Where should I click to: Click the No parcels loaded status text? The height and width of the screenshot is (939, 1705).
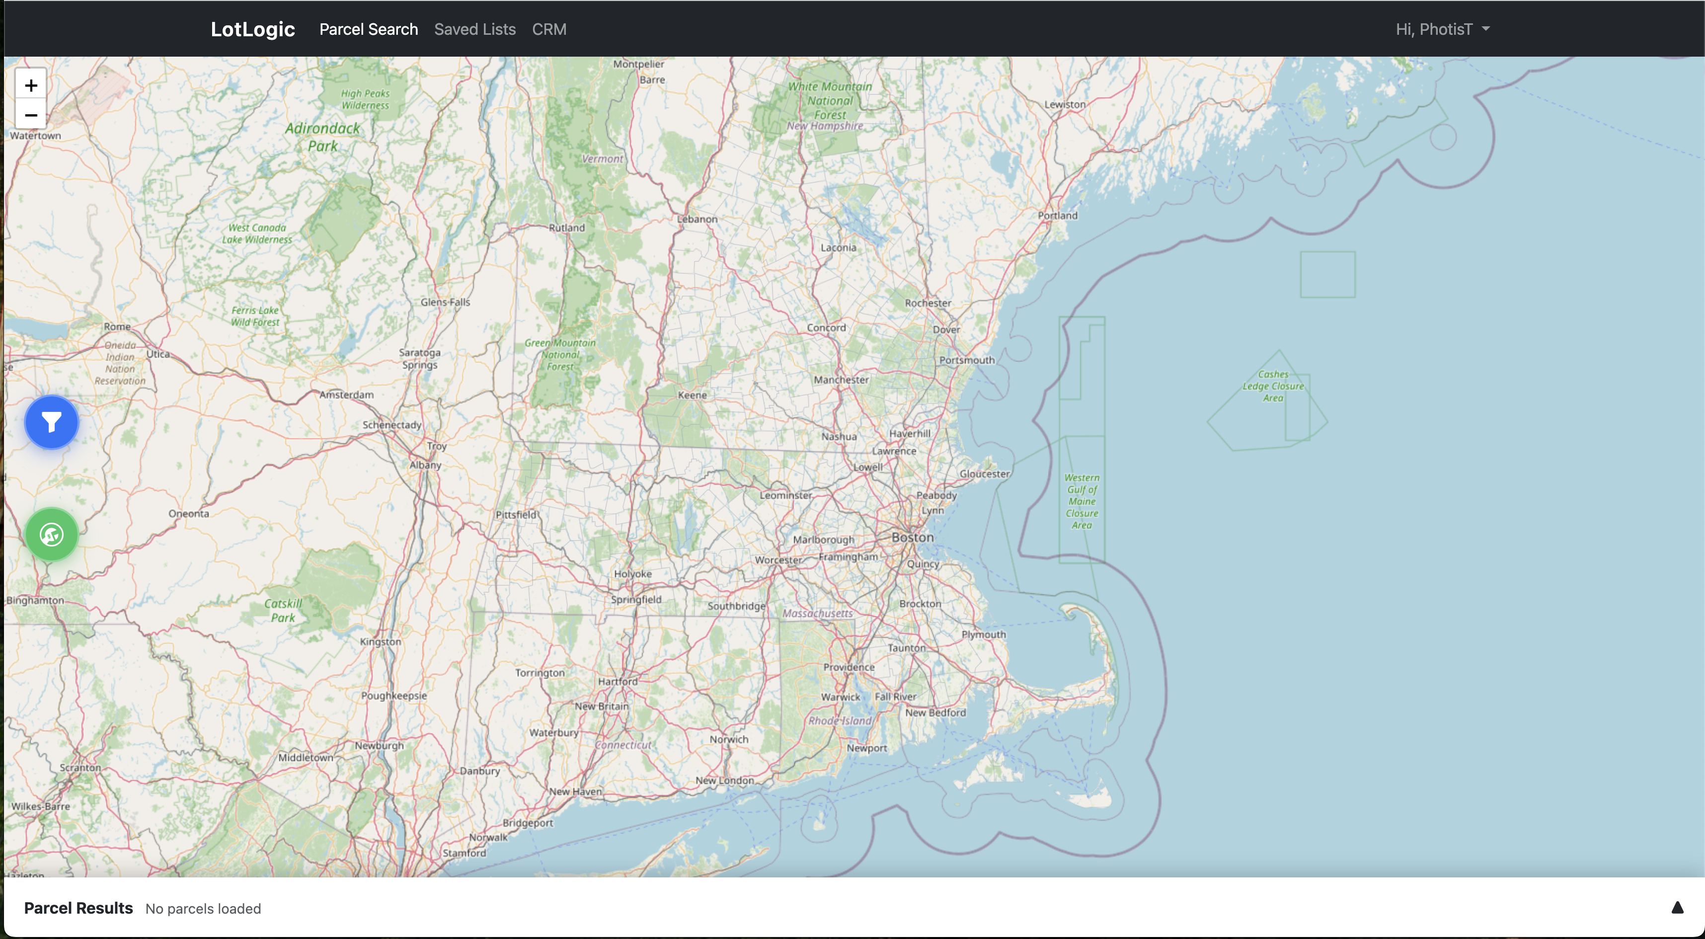pos(203,909)
